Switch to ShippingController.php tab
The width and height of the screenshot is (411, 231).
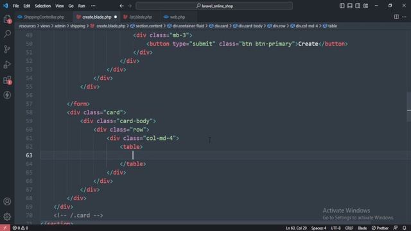(44, 17)
